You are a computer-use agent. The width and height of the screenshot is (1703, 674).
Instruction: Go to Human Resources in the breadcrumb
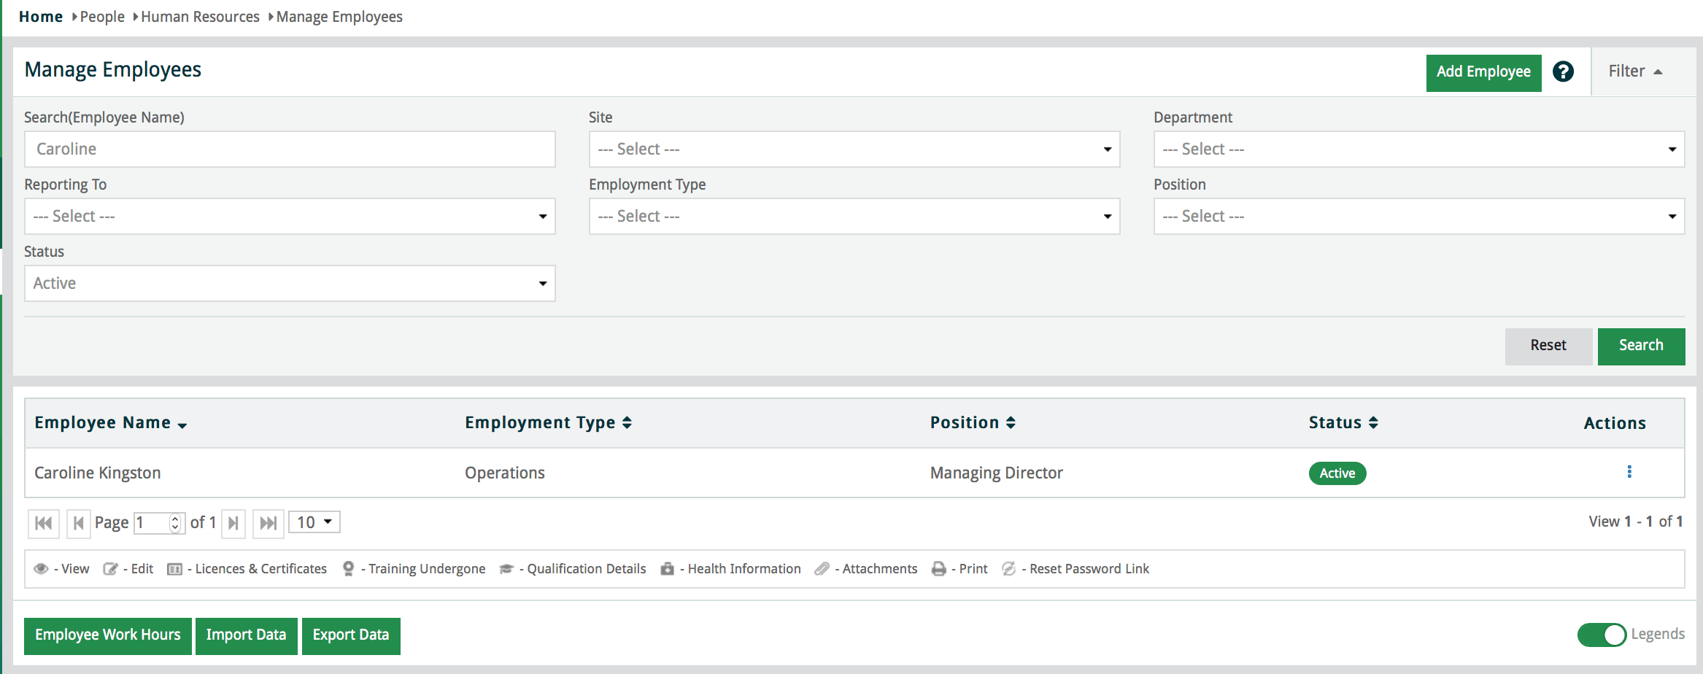point(200,17)
